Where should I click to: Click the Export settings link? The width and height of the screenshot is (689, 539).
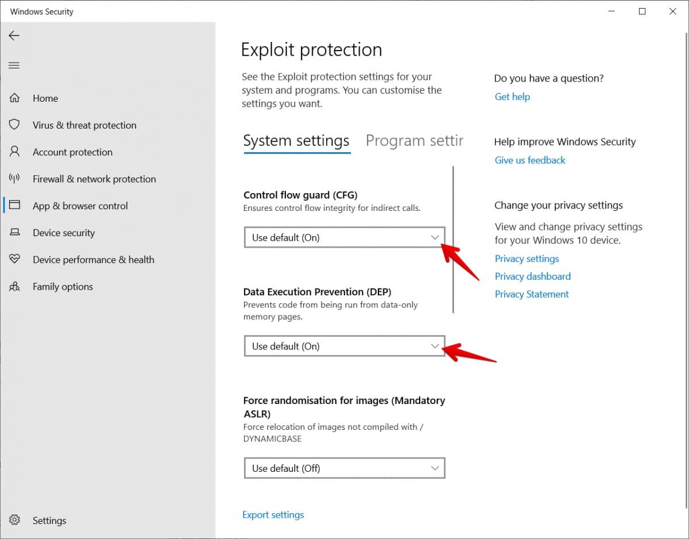pos(273,514)
